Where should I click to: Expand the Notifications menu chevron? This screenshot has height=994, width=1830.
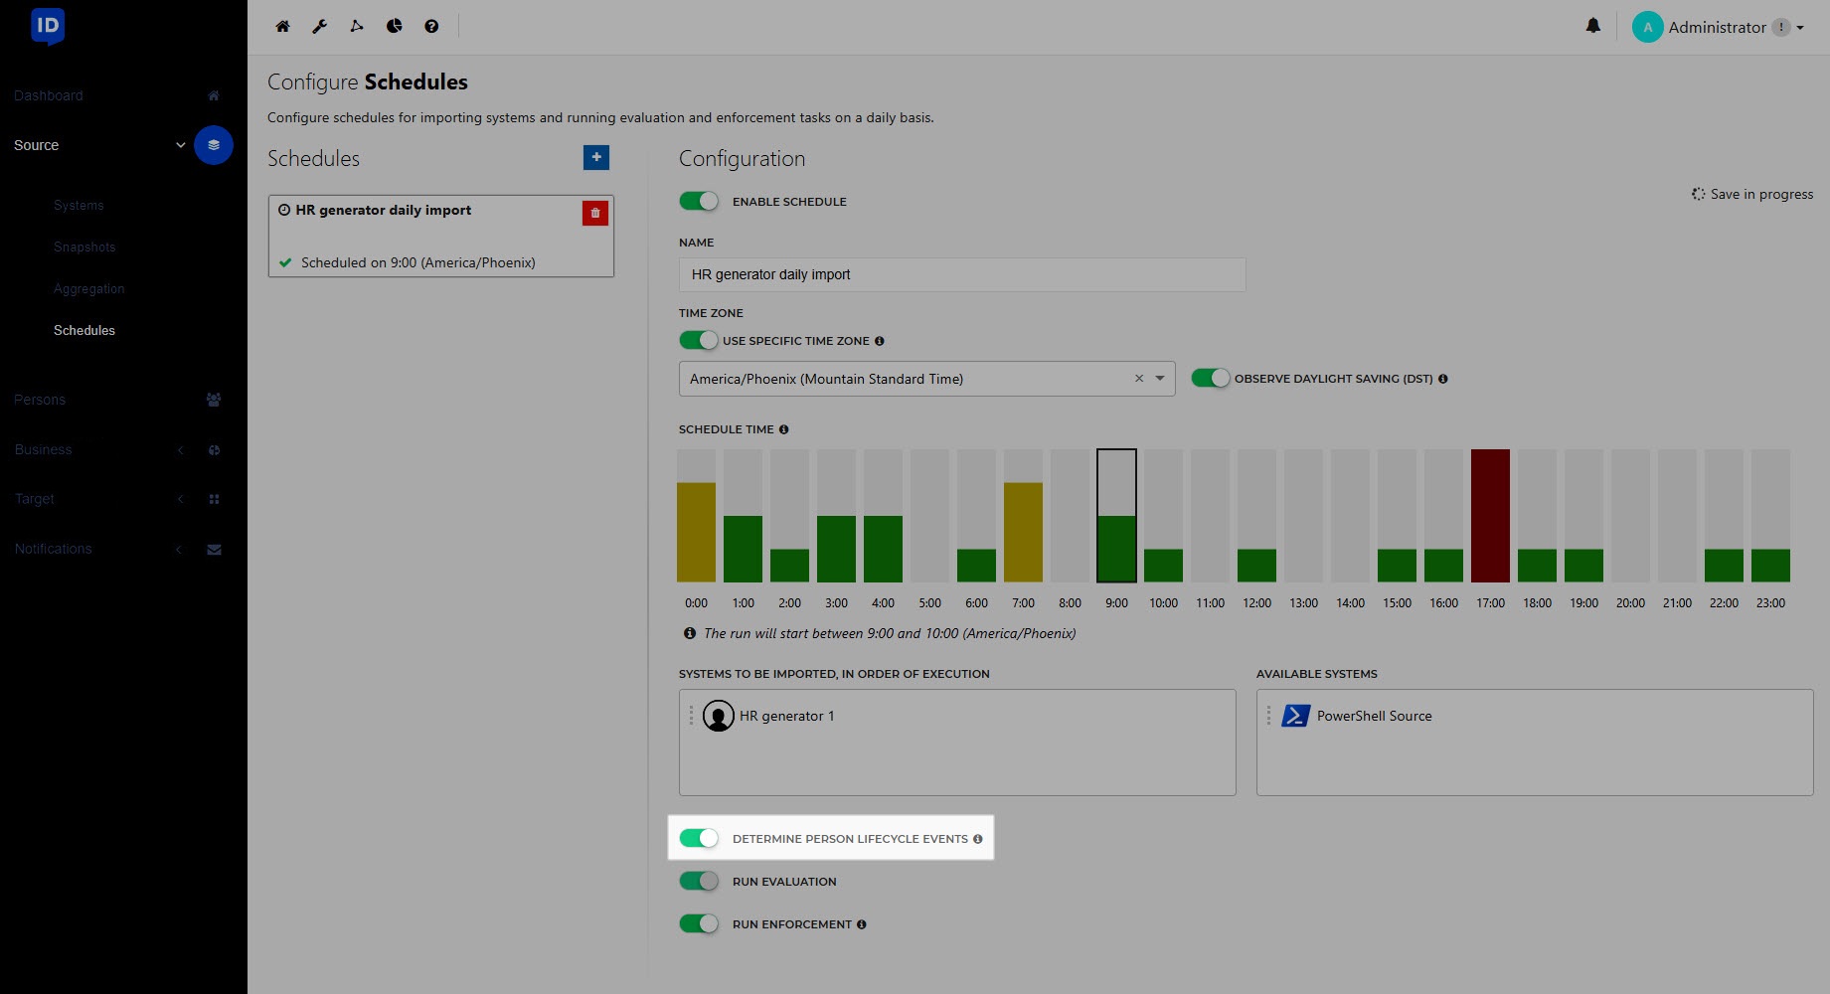(179, 550)
